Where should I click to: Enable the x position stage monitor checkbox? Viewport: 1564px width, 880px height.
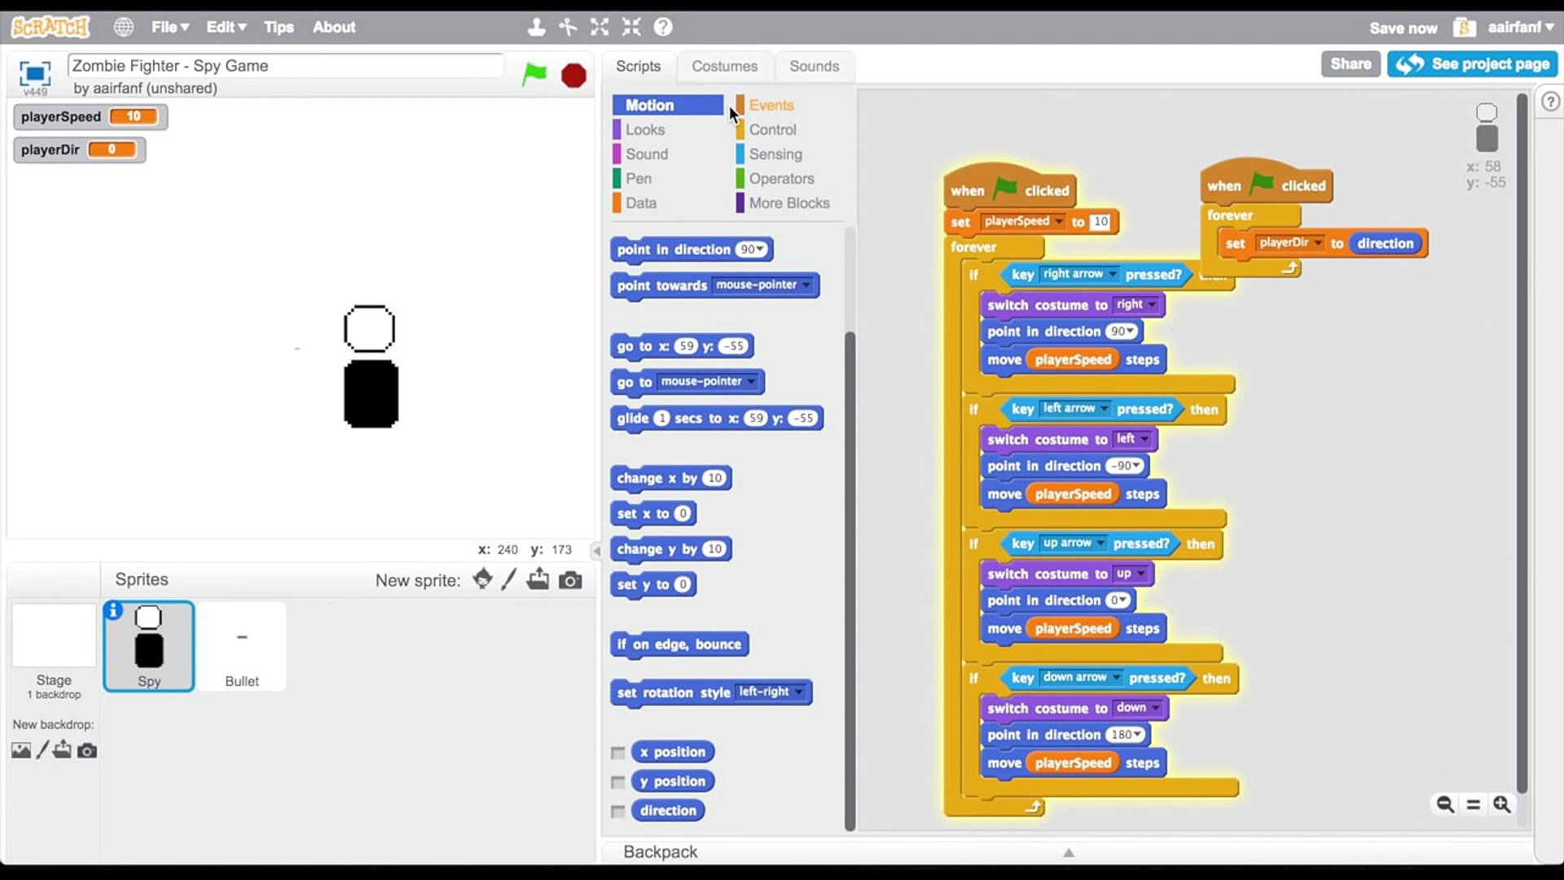[x=618, y=752]
